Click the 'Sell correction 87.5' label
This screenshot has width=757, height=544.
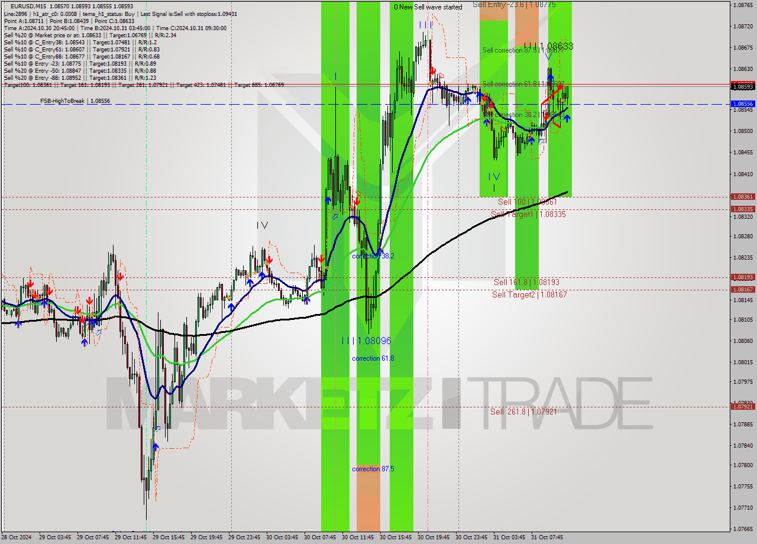click(523, 50)
